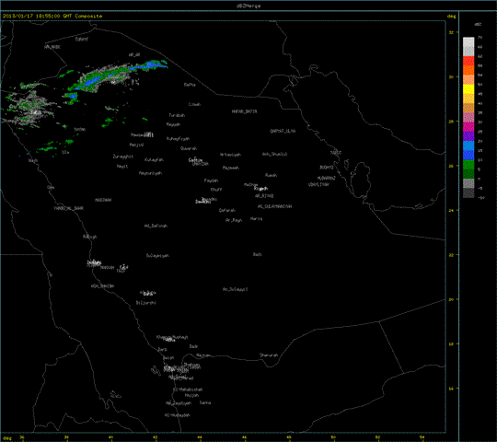Image resolution: width=497 pixels, height=442 pixels.
Task: Select the Rafha city label
Action: (190, 85)
